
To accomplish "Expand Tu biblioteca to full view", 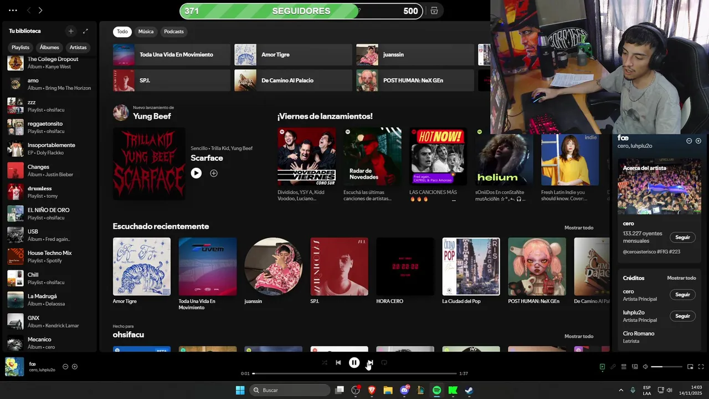I will [x=85, y=31].
